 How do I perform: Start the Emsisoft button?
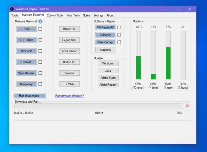click(26, 62)
